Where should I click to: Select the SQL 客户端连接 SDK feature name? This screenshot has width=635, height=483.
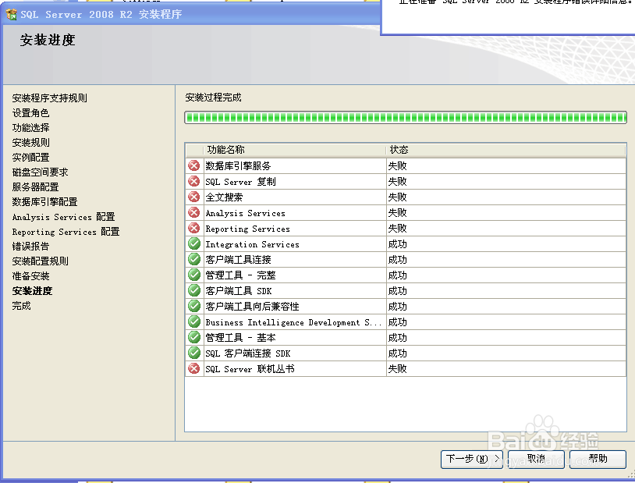(x=248, y=353)
